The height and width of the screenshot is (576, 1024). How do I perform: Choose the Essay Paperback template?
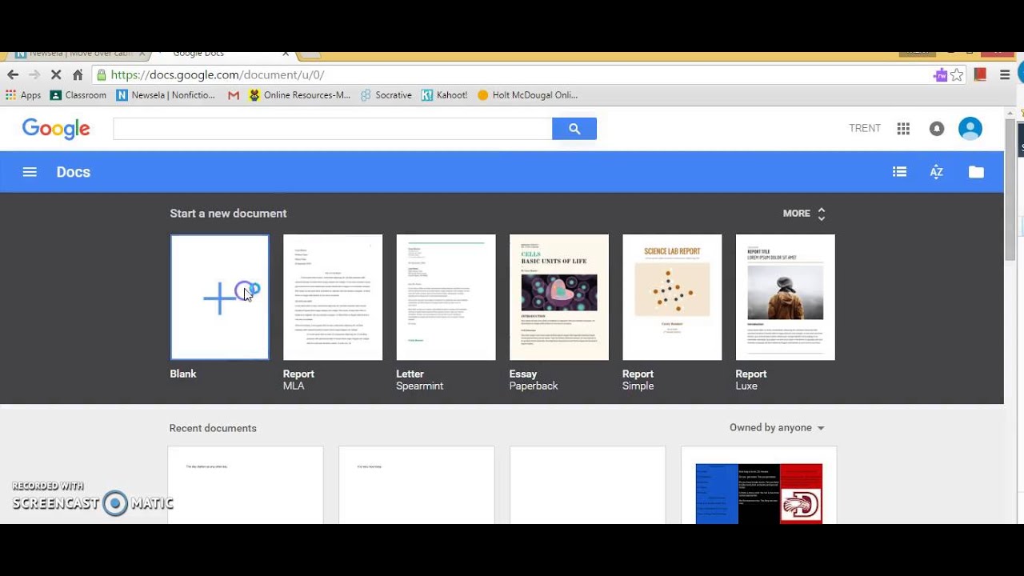(559, 297)
